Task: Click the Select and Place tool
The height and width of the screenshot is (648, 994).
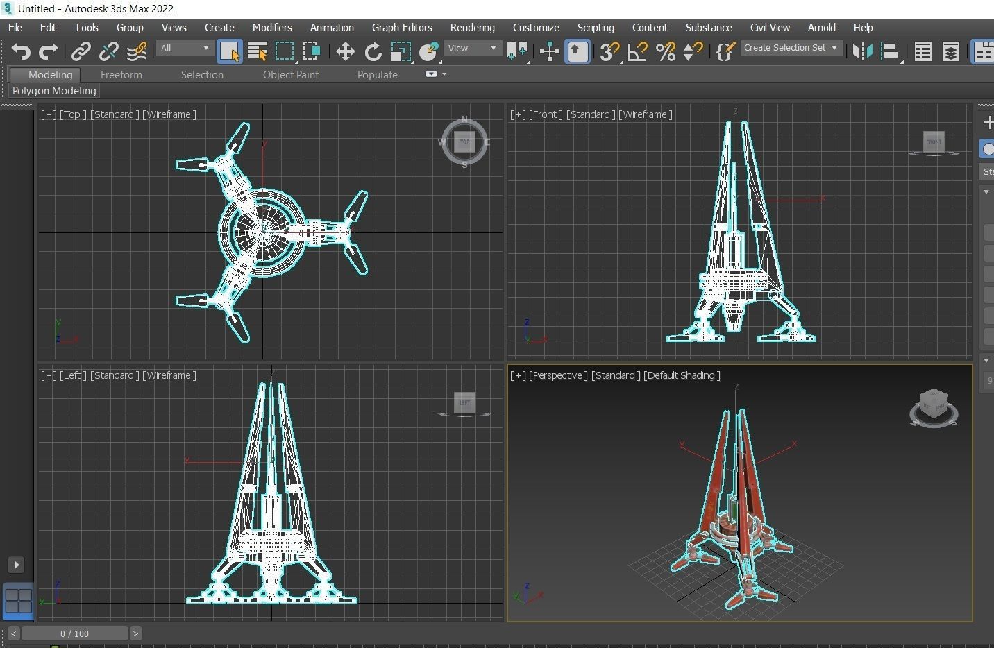Action: 428,51
